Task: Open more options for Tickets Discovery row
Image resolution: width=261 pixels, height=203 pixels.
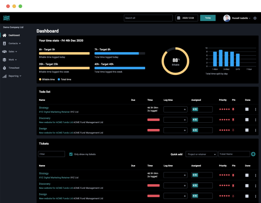Action: pyautogui.click(x=256, y=186)
